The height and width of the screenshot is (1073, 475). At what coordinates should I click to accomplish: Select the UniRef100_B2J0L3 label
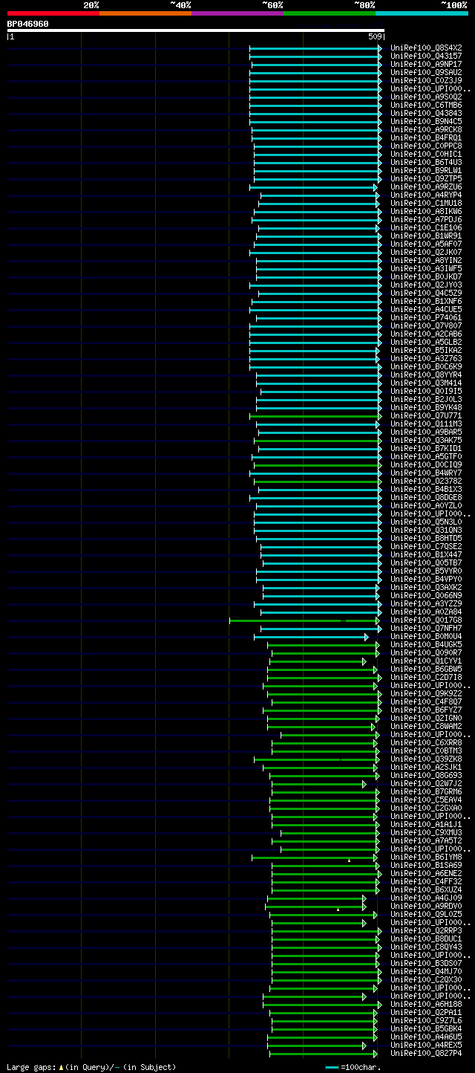pyautogui.click(x=427, y=399)
